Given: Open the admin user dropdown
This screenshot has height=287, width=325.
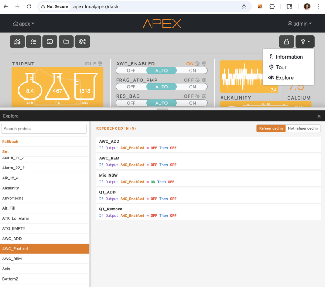Looking at the screenshot, I should click(300, 24).
